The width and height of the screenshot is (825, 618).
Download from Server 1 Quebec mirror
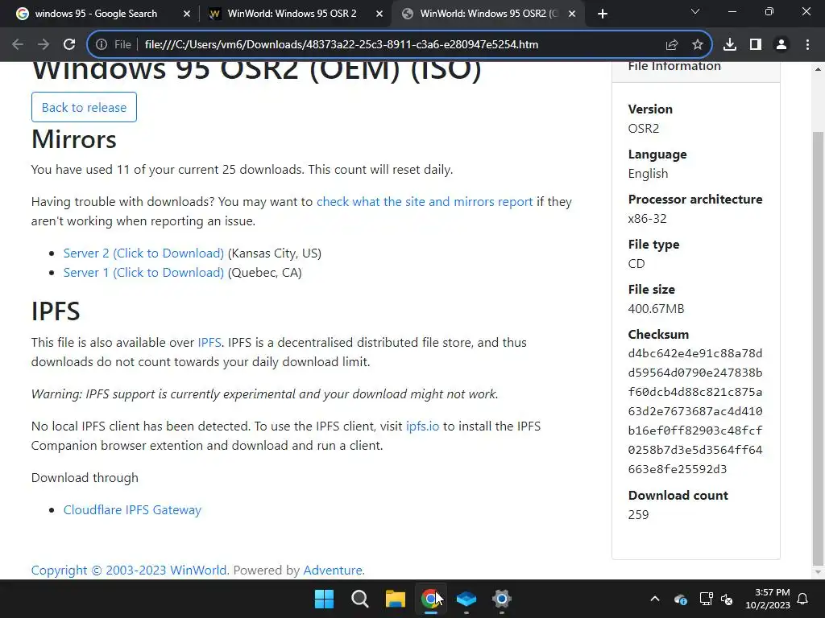point(143,273)
